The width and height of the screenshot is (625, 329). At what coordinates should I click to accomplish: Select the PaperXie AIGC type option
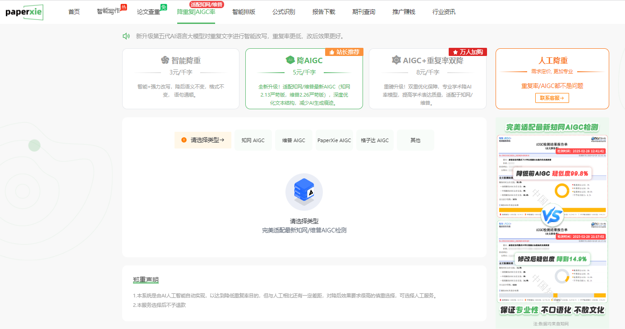(x=334, y=140)
